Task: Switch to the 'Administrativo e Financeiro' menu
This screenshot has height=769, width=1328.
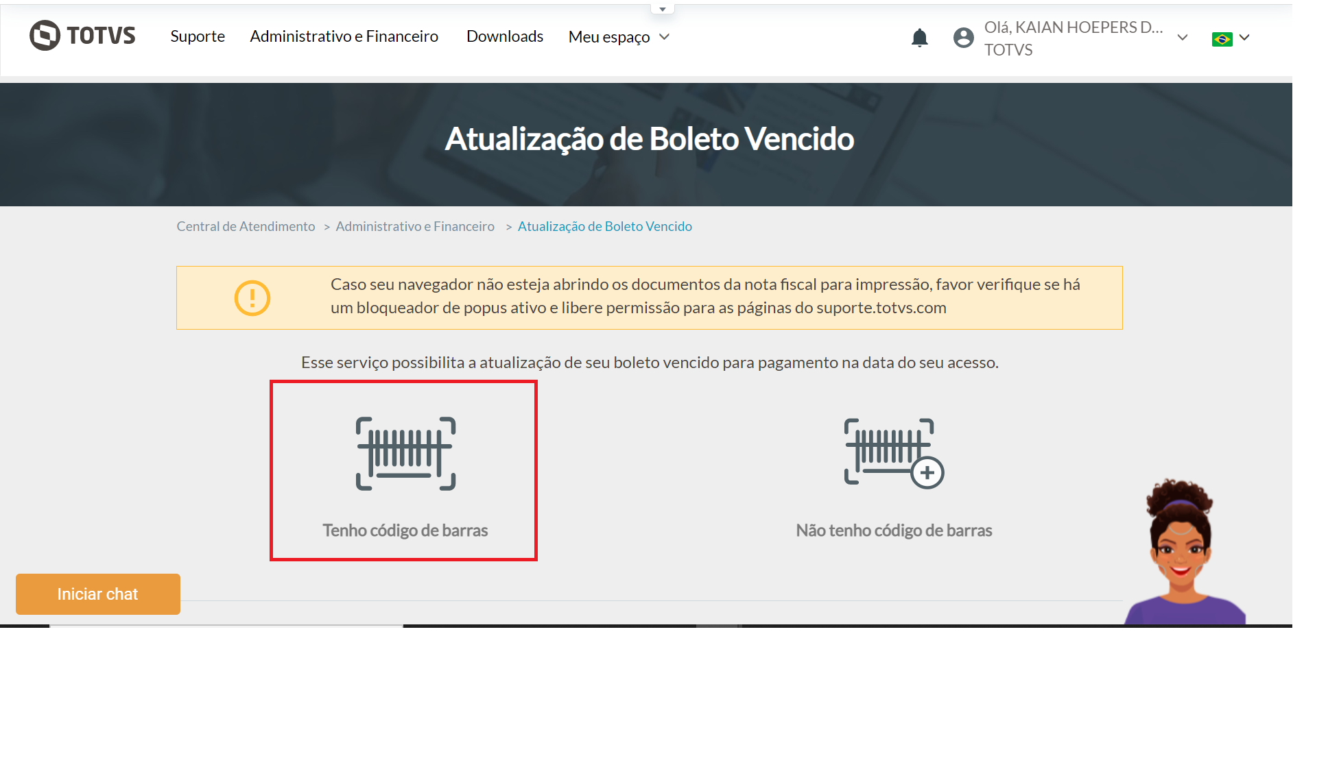Action: click(x=344, y=36)
